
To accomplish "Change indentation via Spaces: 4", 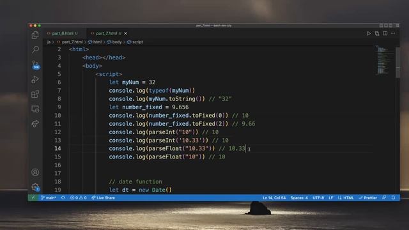I will click(299, 197).
